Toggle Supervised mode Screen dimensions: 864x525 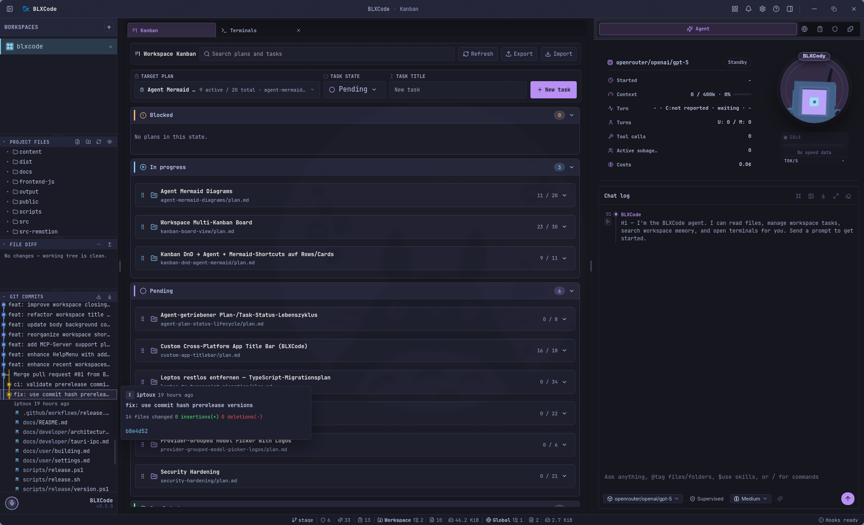[x=707, y=499]
